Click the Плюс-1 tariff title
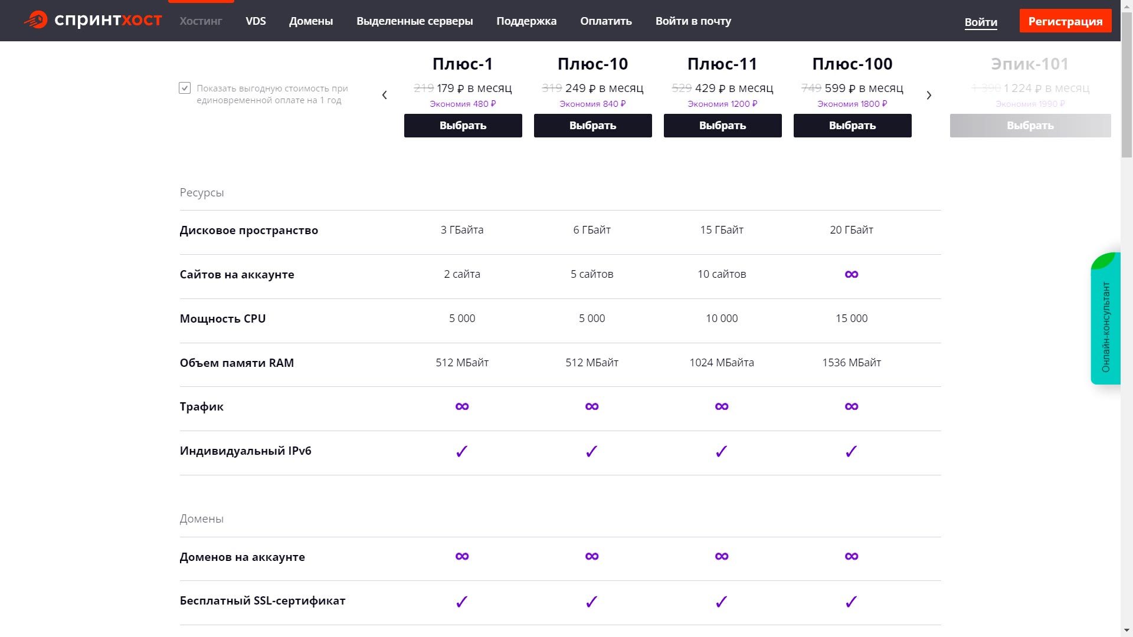Viewport: 1133px width, 637px height. point(463,64)
